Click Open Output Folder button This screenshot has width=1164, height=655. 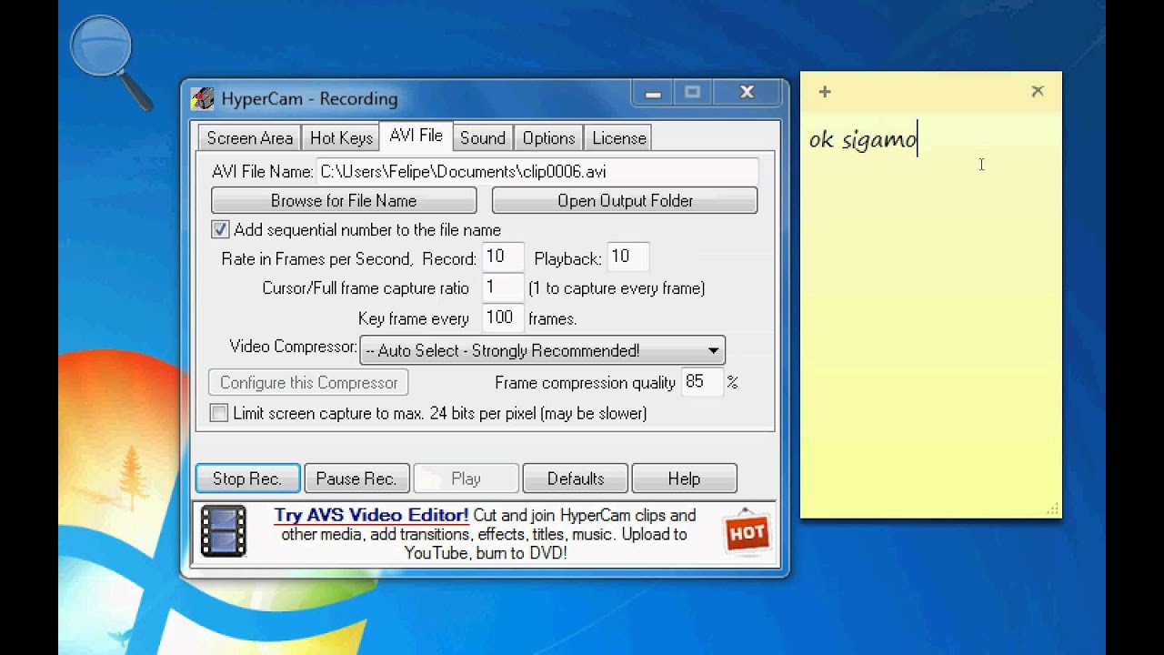tap(625, 200)
